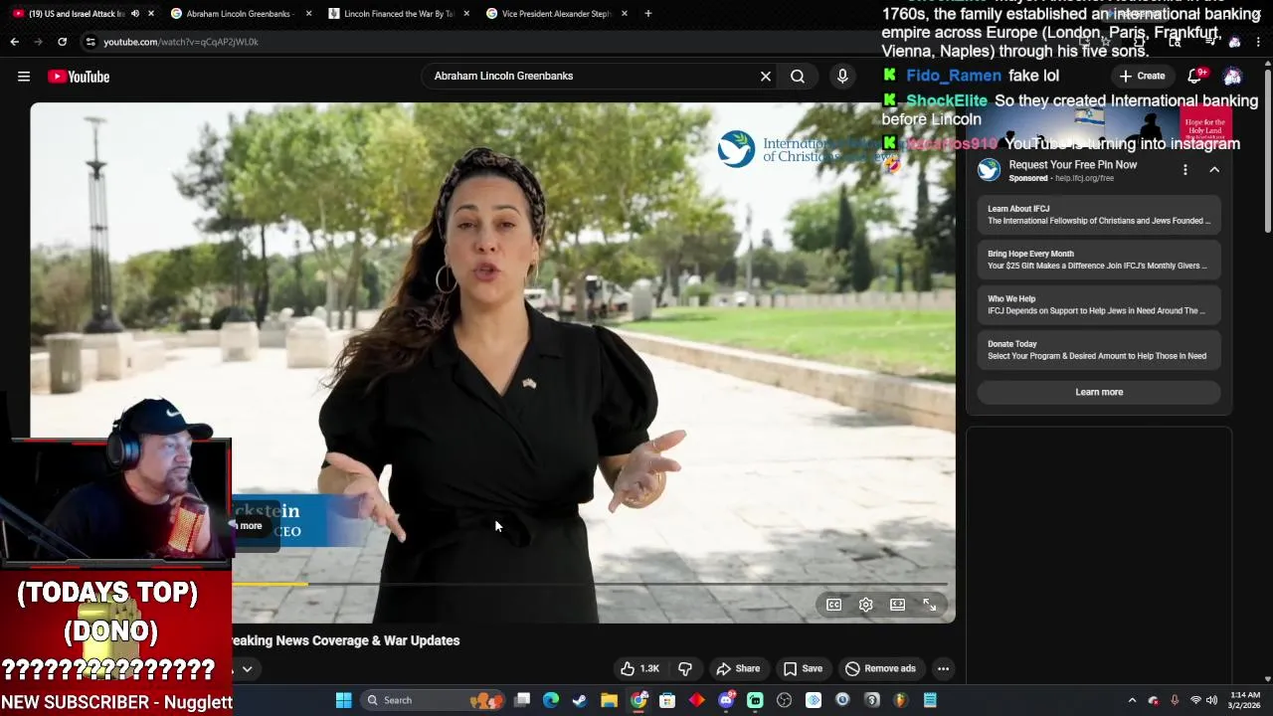Screen dimensions: 1273x716
Task: Open Discord from the taskbar
Action: (726, 700)
